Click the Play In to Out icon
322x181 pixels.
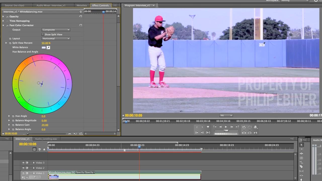pos(208,132)
